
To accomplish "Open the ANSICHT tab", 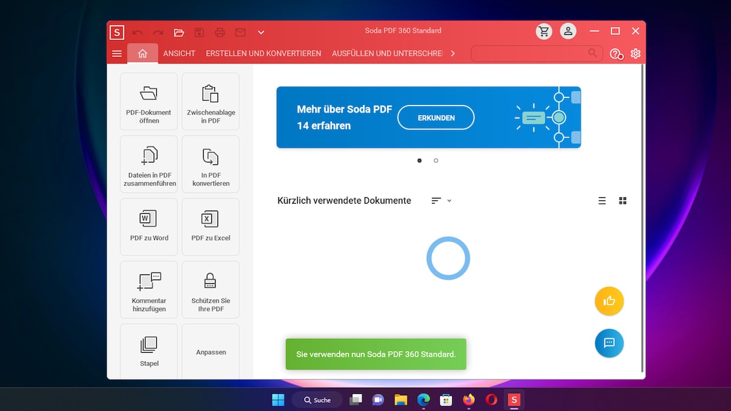I will 179,54.
